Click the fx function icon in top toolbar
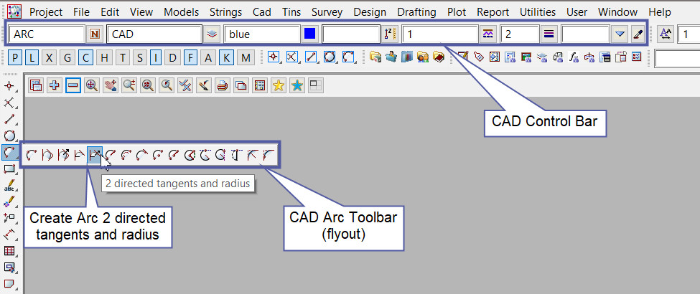700x294 pixels. pos(572,57)
